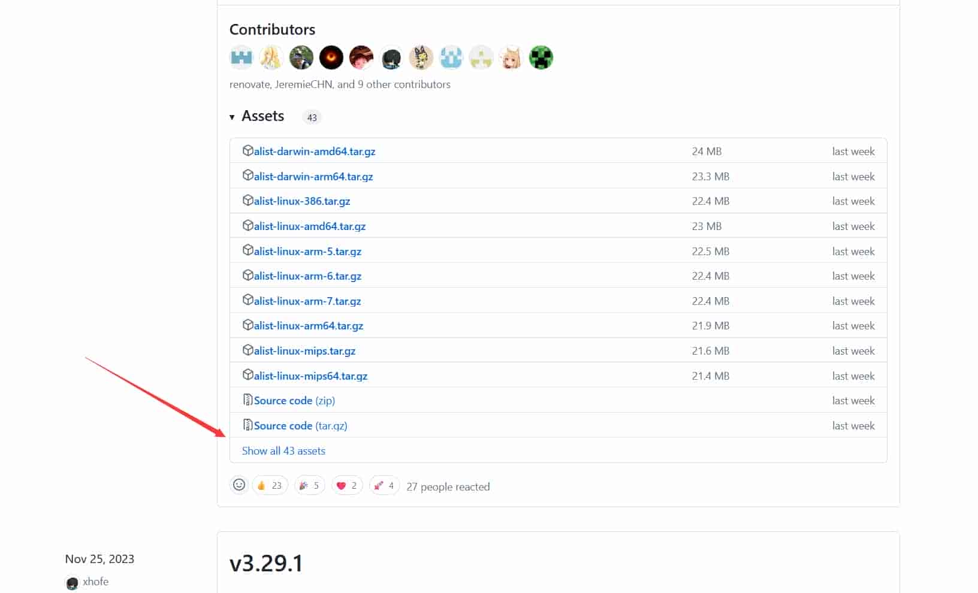Download alist-linux-amd64.tar.gz
This screenshot has height=593, width=978.
pos(310,226)
